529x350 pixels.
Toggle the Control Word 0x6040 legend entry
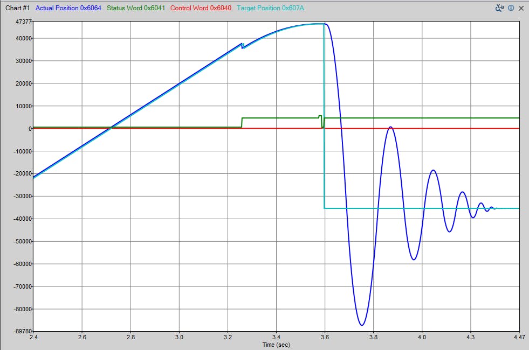point(201,8)
